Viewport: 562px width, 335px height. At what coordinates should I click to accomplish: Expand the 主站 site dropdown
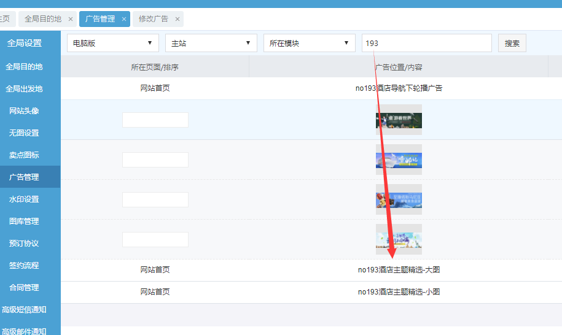pos(211,43)
